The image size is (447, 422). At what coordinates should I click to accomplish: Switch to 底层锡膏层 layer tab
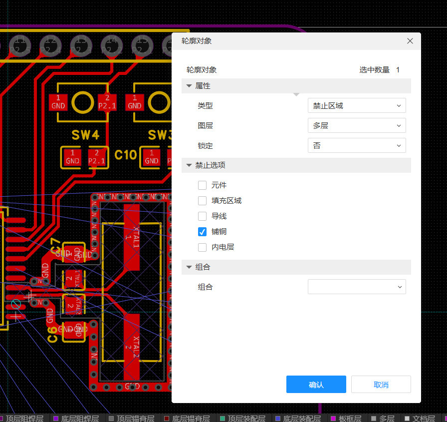[x=188, y=419]
